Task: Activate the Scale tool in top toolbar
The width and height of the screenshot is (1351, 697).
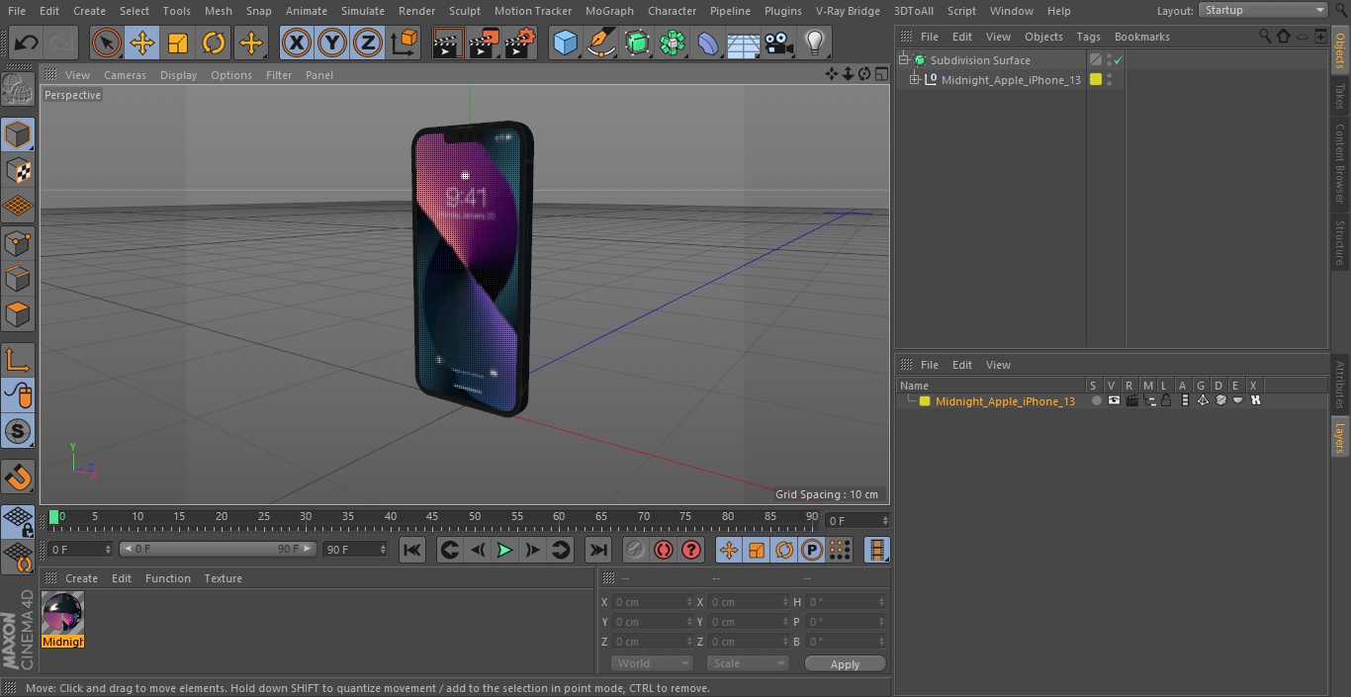Action: click(178, 43)
